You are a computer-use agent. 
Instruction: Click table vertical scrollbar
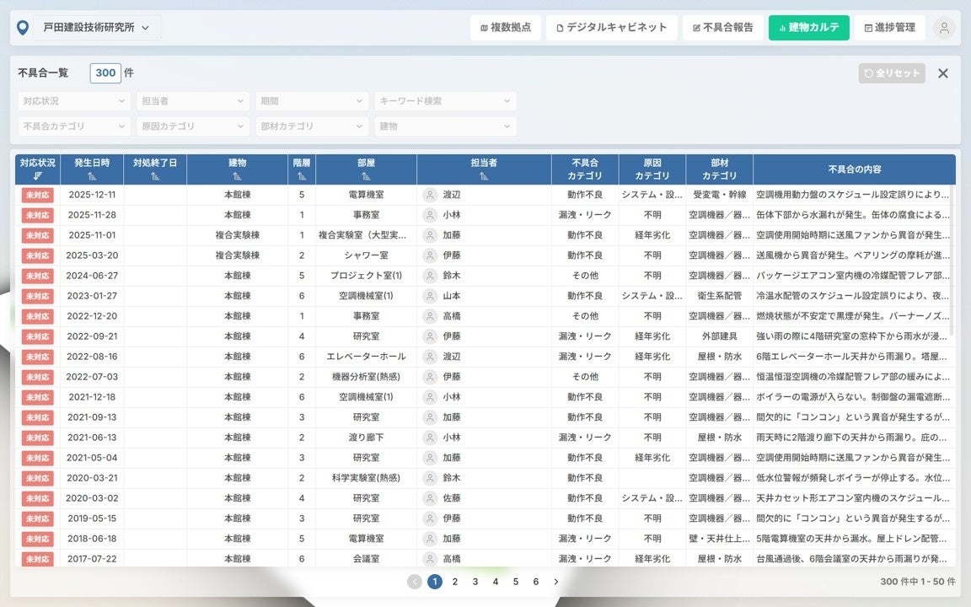click(952, 261)
